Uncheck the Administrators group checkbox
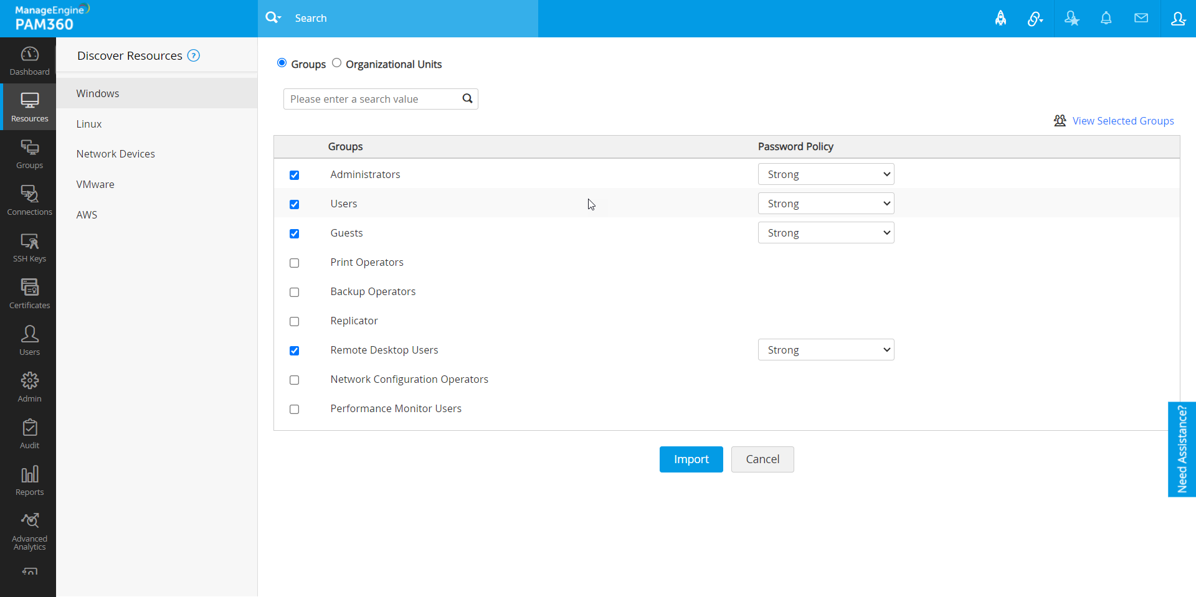 [x=295, y=175]
